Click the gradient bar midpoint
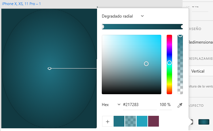Viewport: 213px width, 131px height. point(142,27)
